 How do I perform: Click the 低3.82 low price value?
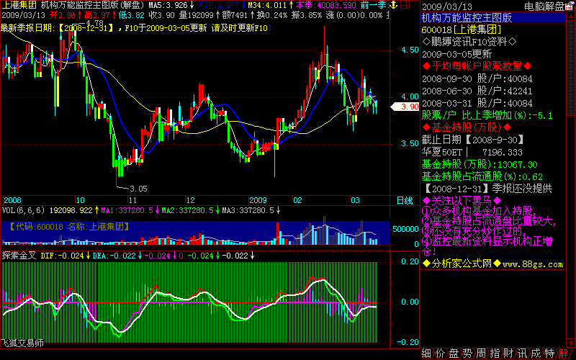point(132,15)
